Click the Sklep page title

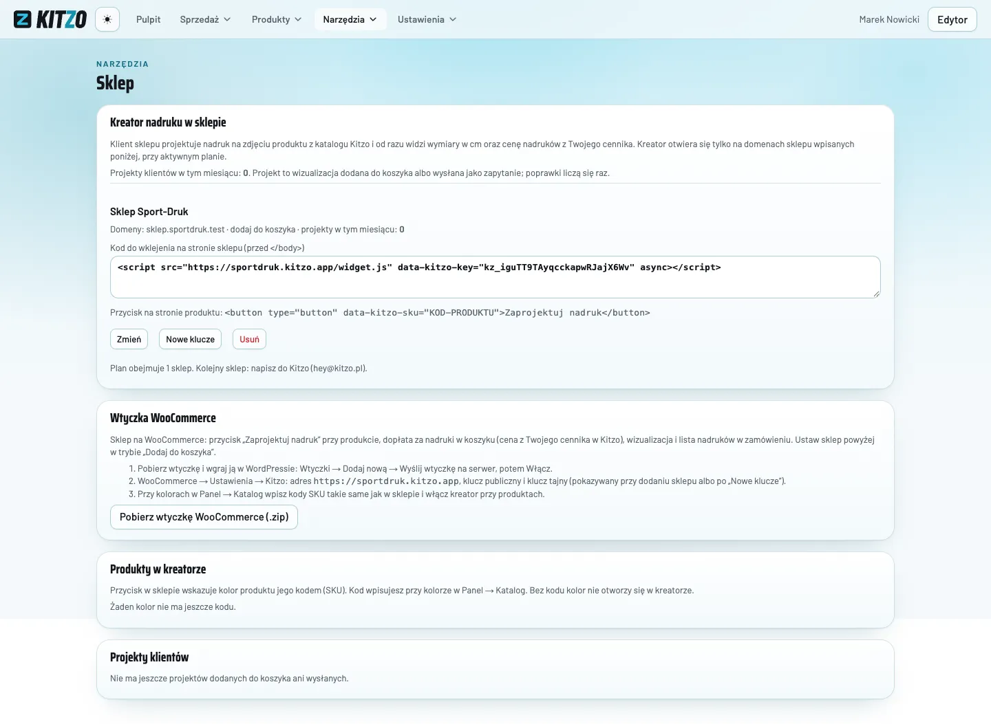pos(115,83)
